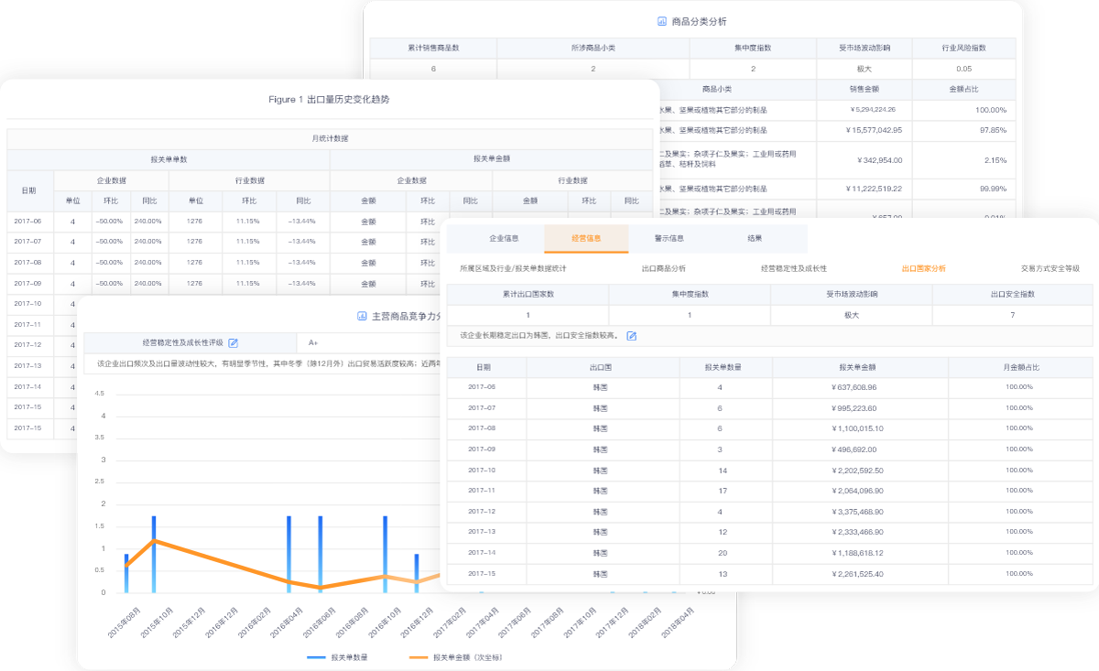Click the 销售金额 header in 商品分类分析
1099x671 pixels.
(864, 89)
